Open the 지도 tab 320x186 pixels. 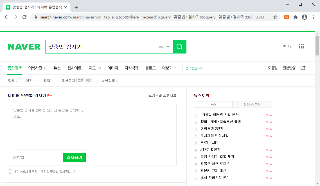(92, 68)
